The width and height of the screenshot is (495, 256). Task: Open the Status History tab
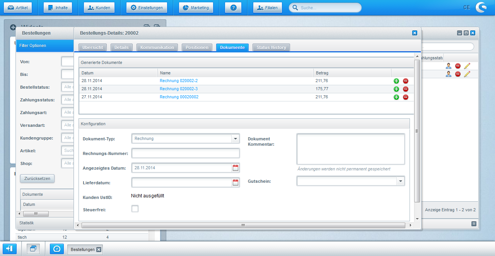pos(271,47)
